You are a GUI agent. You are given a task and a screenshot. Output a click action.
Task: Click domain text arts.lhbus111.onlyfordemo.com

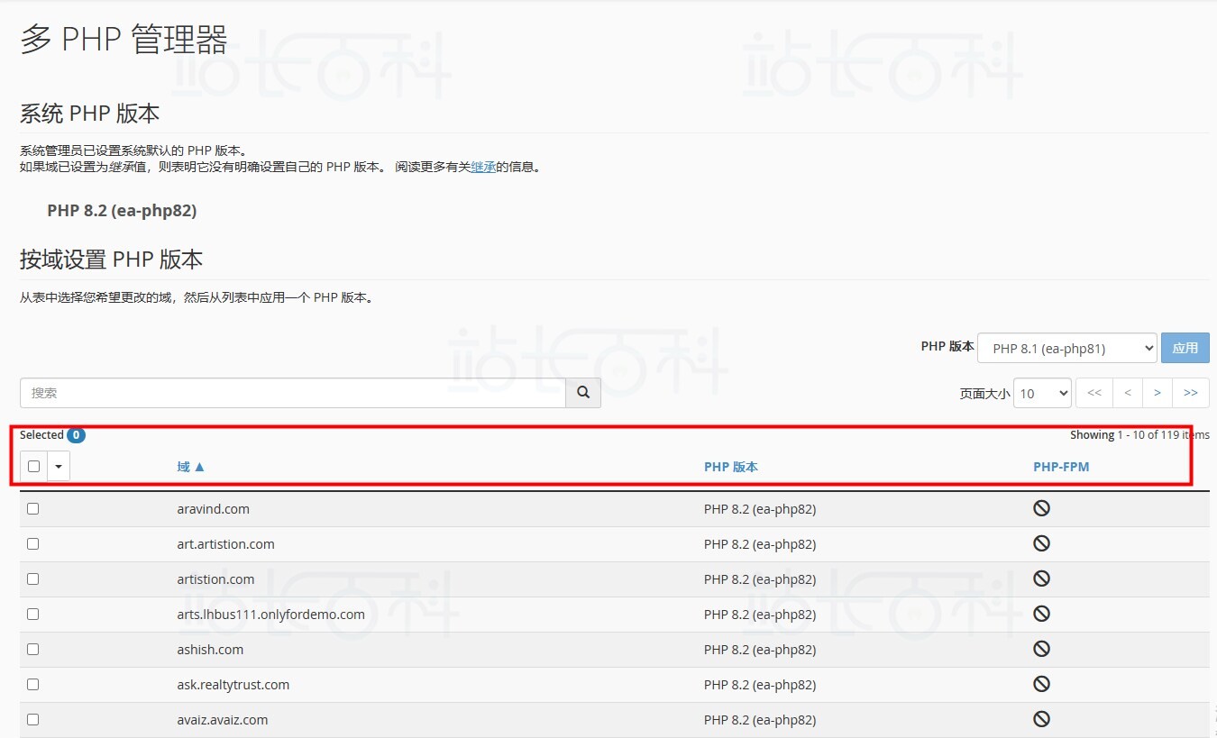271,615
